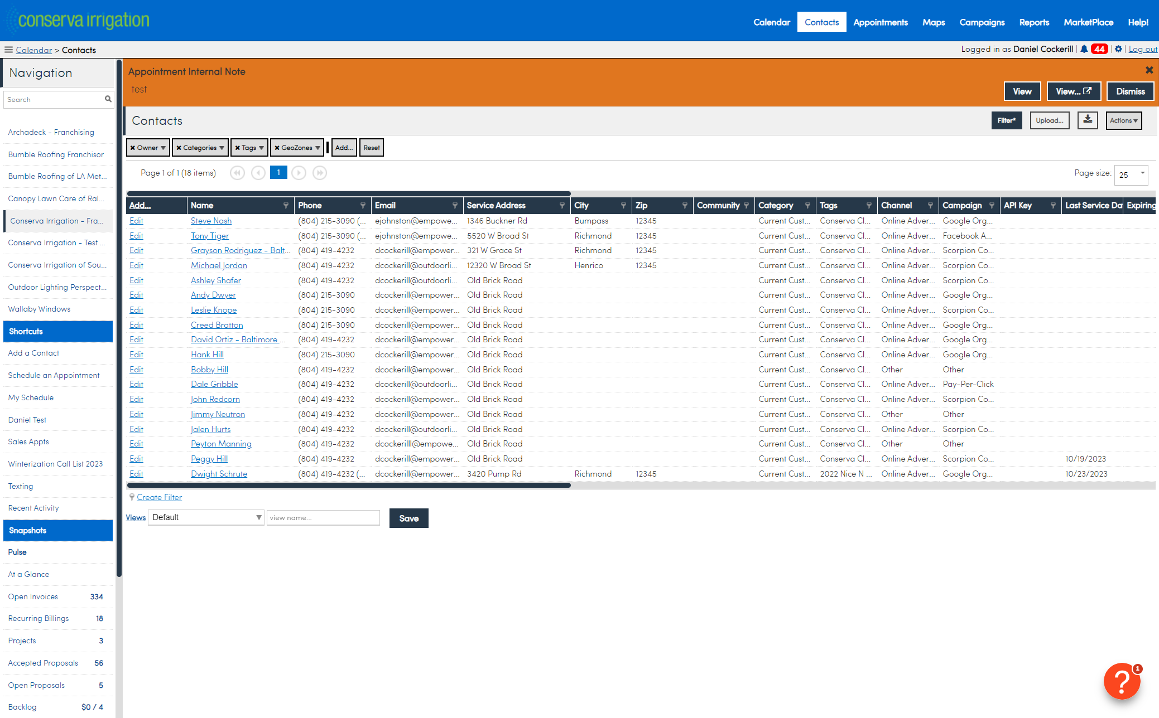The height and width of the screenshot is (718, 1159).
Task: Open the Create Filter link
Action: coord(159,497)
